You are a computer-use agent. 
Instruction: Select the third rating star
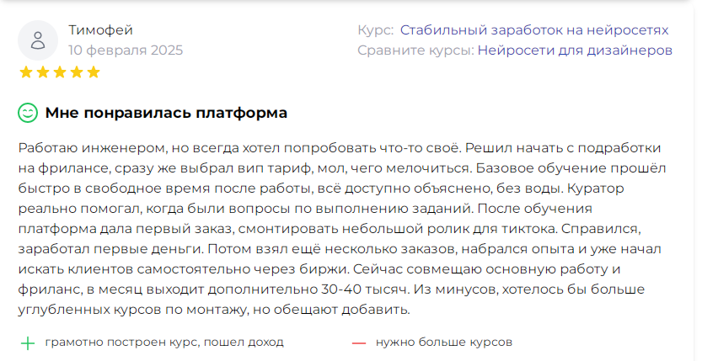tap(59, 72)
